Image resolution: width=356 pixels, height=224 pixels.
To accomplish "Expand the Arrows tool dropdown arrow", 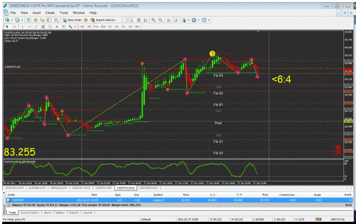I will click(75, 27).
